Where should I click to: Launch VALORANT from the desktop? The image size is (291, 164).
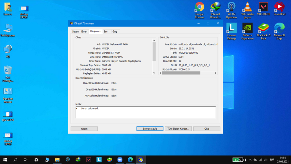tap(263, 7)
